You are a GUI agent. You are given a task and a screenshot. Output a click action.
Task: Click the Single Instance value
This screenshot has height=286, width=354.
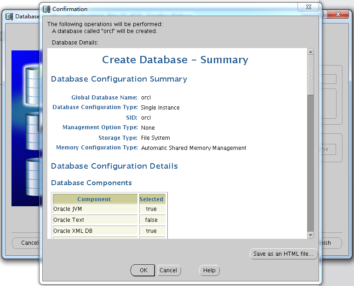click(160, 108)
